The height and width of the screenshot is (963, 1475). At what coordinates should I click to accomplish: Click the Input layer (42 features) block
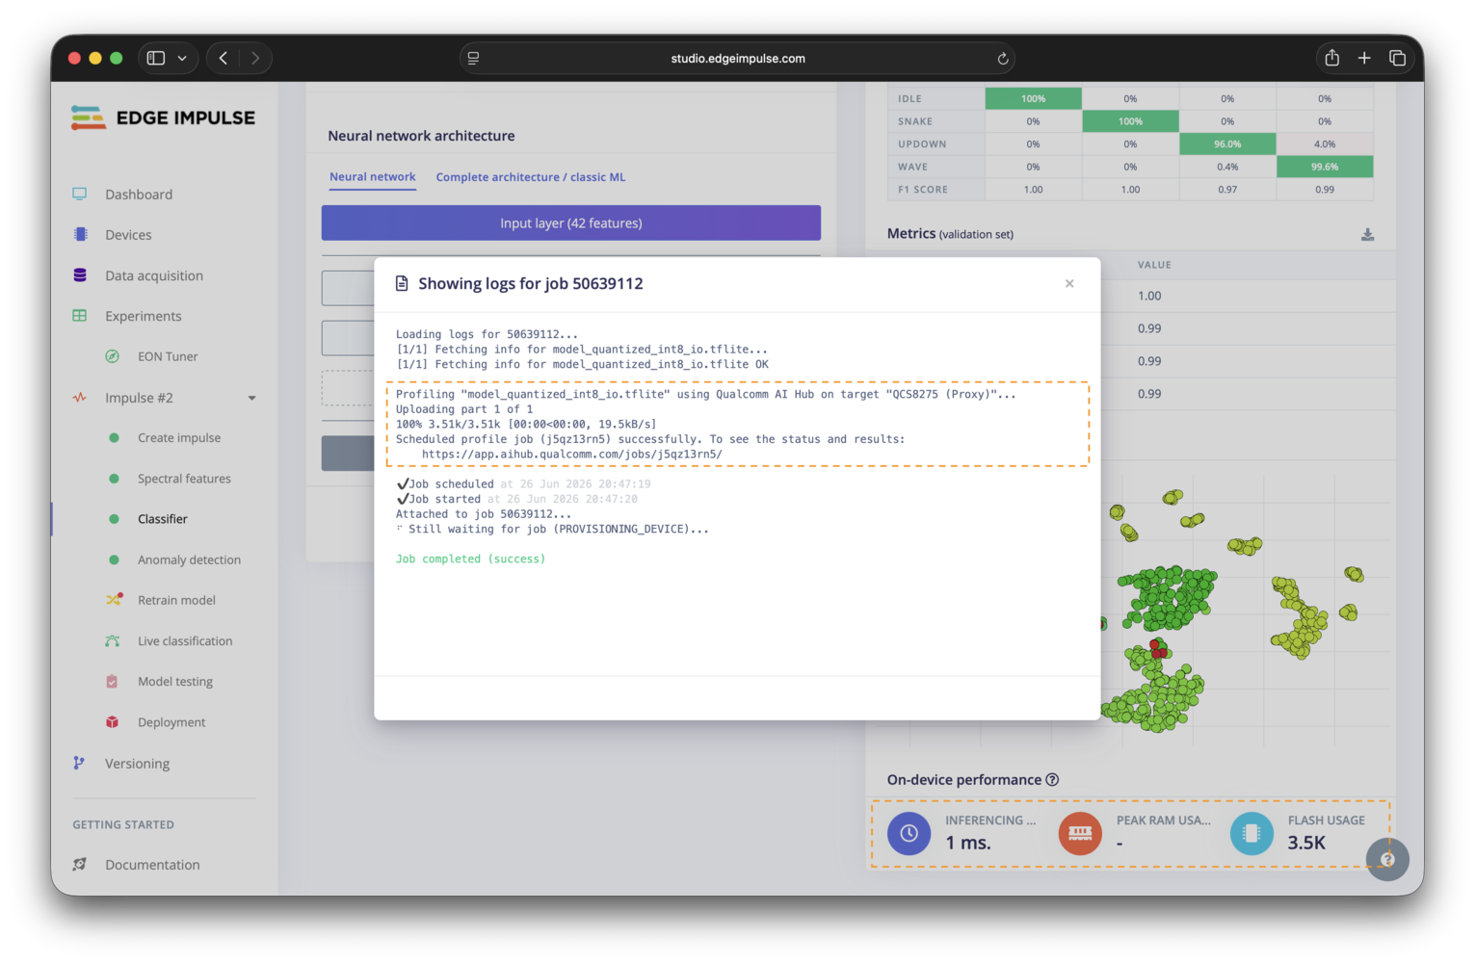[x=571, y=222]
